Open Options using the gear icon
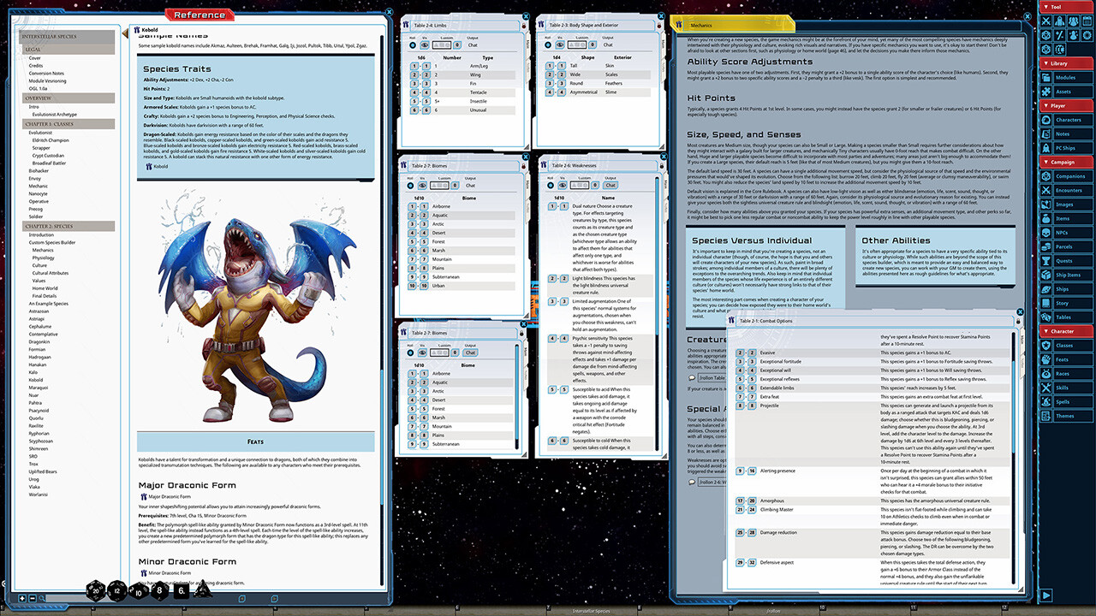 pos(1087,35)
